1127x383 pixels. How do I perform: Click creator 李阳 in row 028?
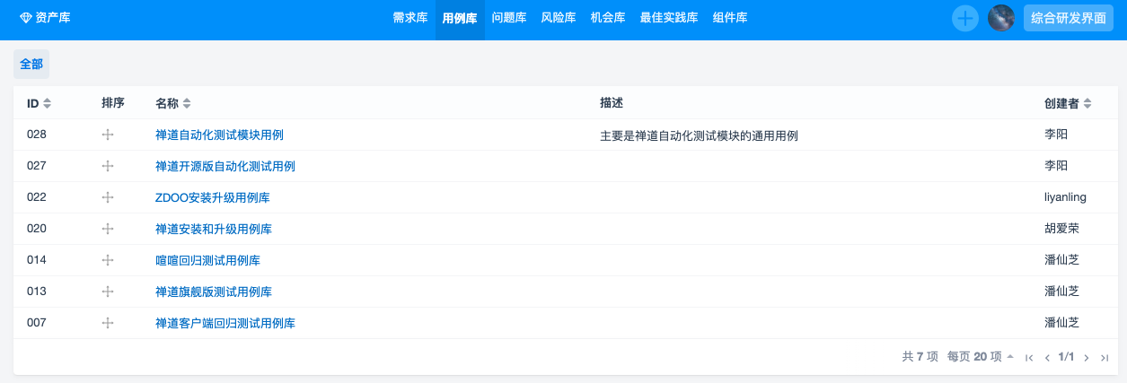point(1056,135)
